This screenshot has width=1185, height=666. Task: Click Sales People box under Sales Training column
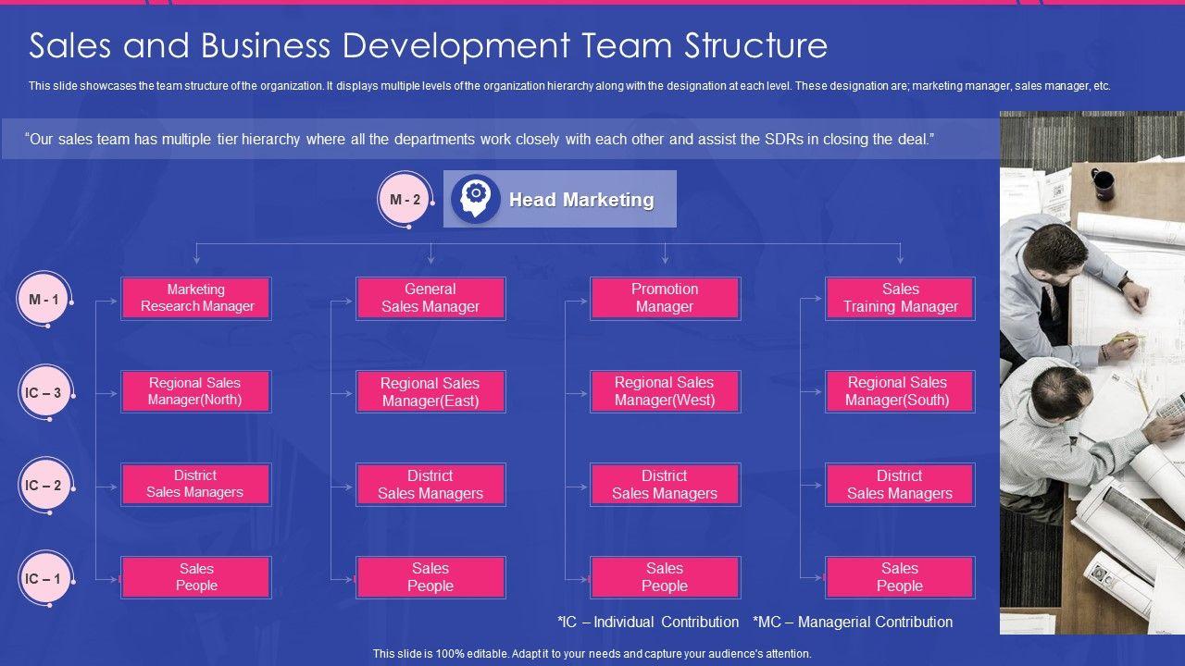pos(900,577)
